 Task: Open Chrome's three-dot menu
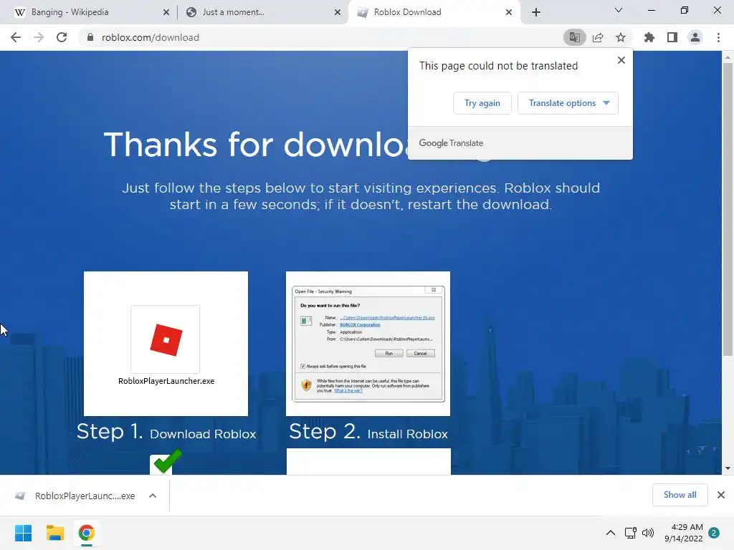[718, 37]
